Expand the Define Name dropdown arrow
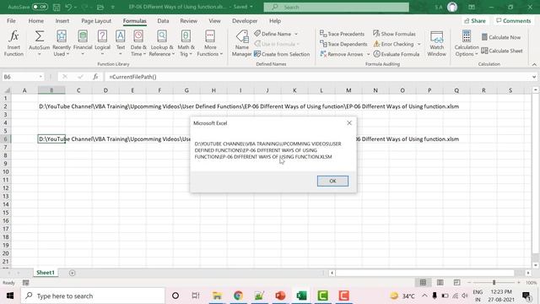 pos(296,34)
